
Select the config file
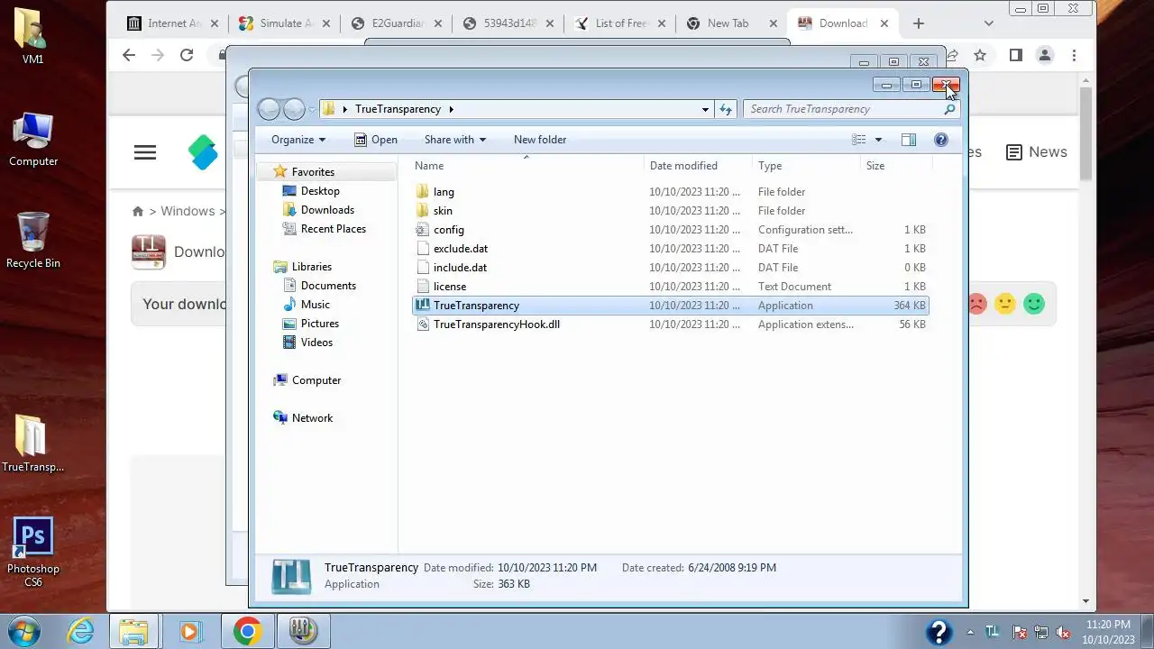click(670, 230)
